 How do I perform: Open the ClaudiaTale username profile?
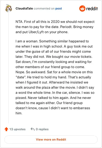[24, 8]
